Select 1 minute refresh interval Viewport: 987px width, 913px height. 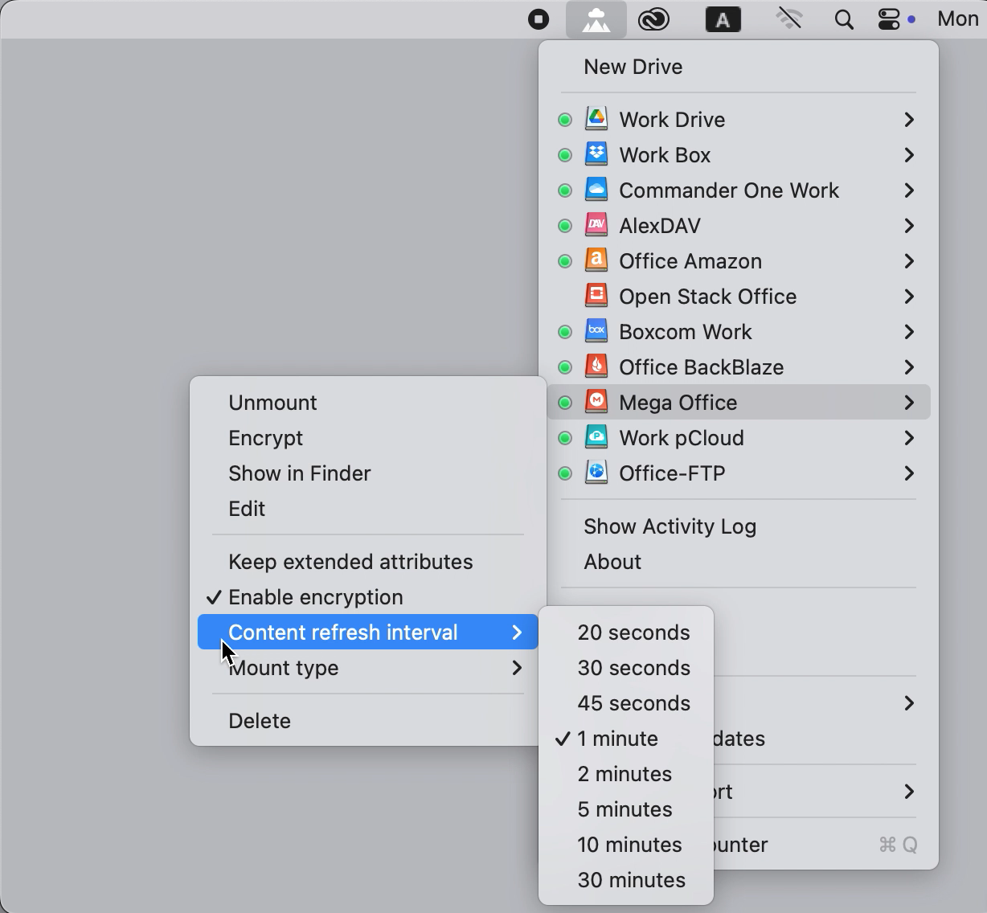click(x=626, y=739)
